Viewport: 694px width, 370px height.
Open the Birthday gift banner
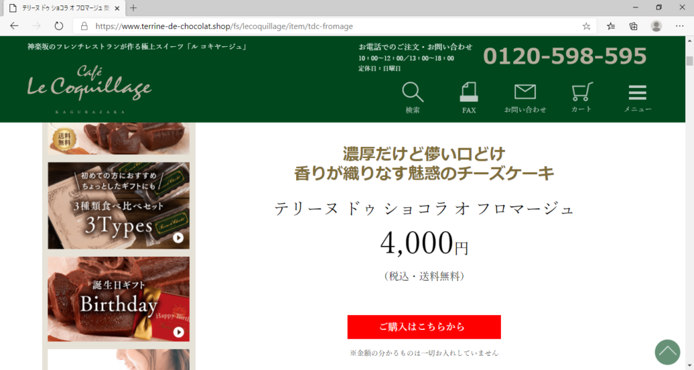(119, 300)
